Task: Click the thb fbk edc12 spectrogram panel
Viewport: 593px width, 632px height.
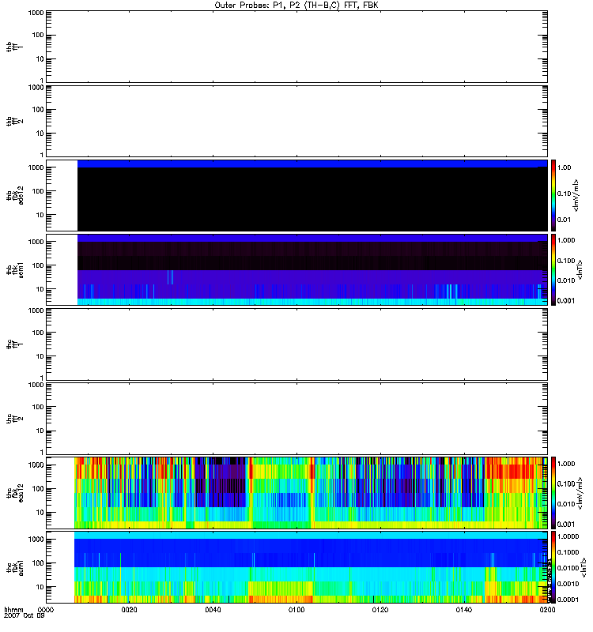Action: (x=296, y=195)
